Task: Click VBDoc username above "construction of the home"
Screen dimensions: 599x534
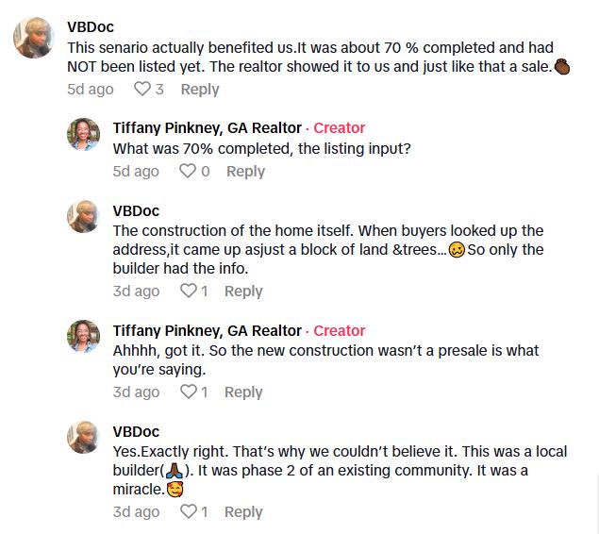Action: pos(136,210)
